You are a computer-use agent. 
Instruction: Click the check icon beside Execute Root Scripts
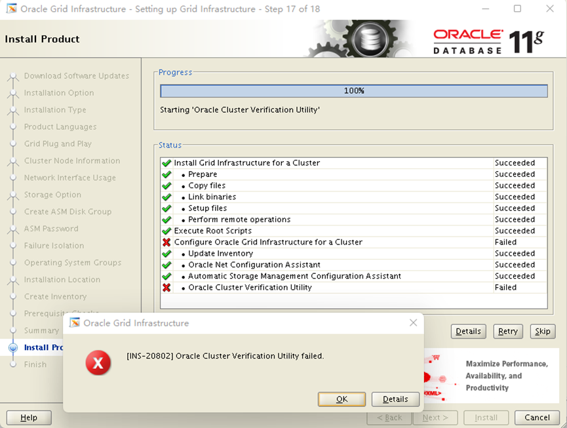(166, 231)
